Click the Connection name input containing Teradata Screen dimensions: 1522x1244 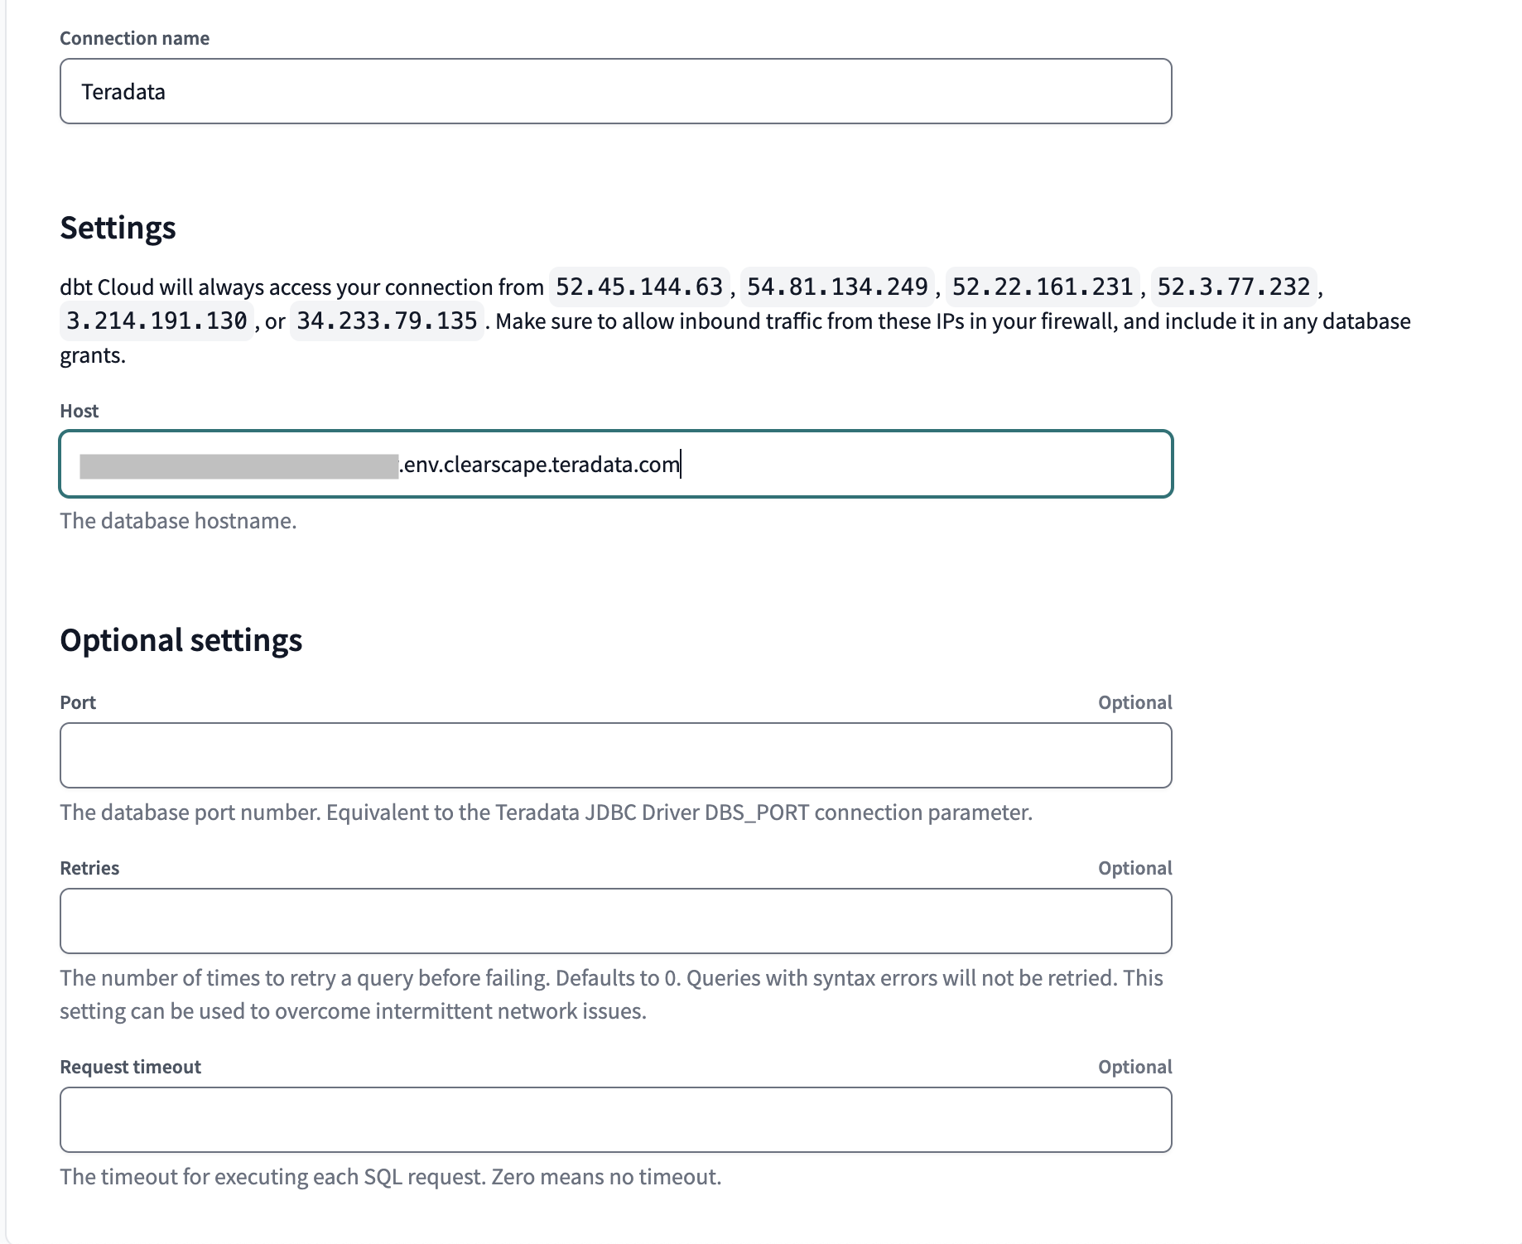click(x=615, y=91)
